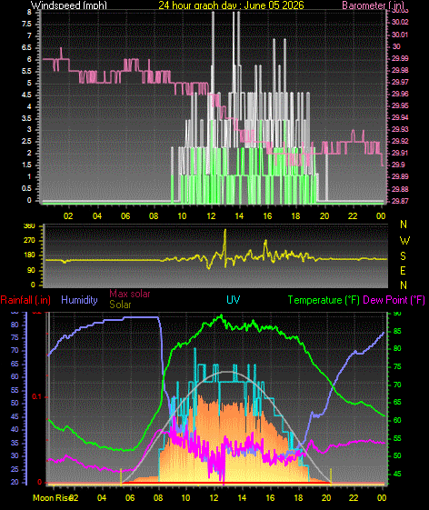Click the '24 hour graph day : June 05 2026' heading
Image resolution: width=429 pixels, height=510 pixels.
[231, 5]
